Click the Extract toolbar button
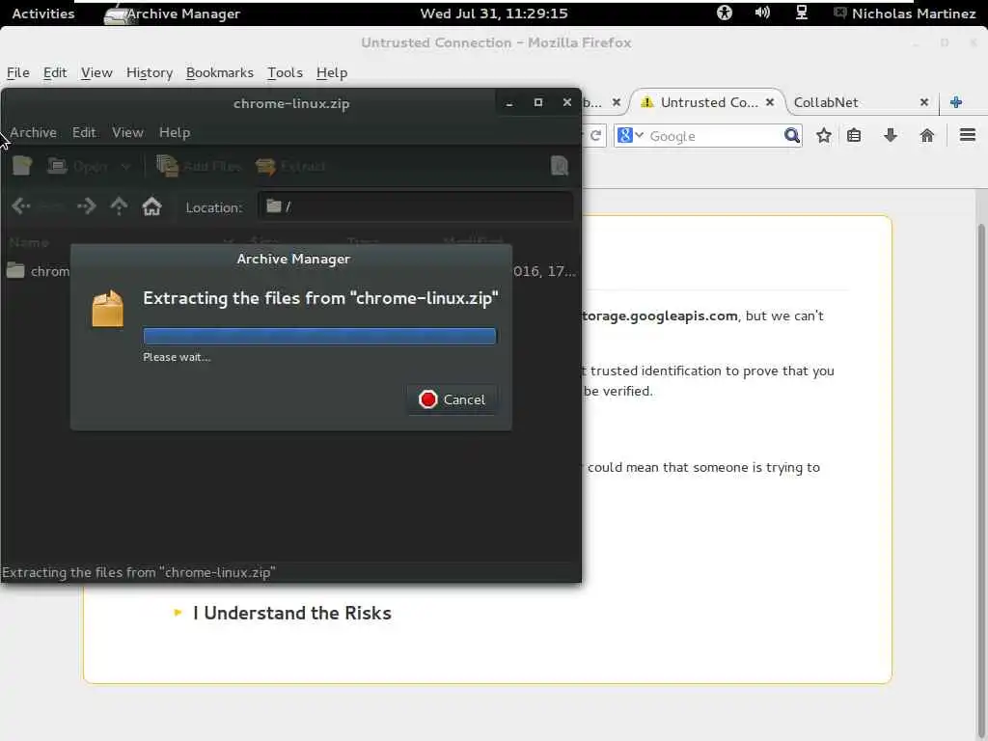Screen dimensions: 988x741 click(291, 166)
